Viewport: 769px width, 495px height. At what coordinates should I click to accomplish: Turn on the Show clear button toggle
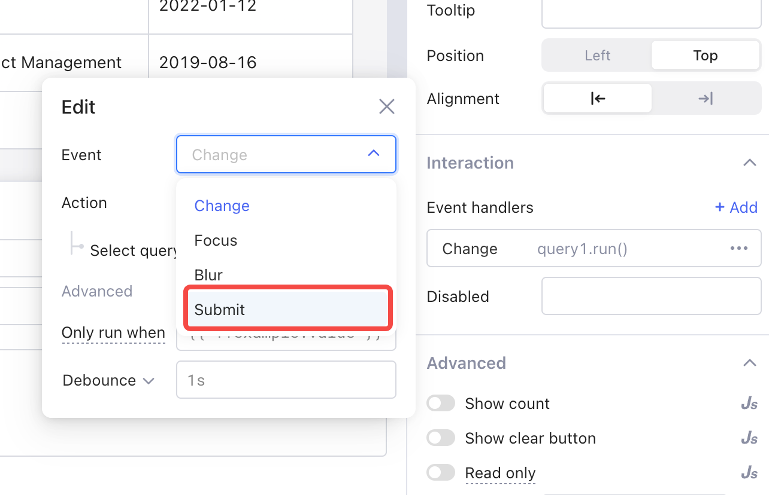(441, 438)
